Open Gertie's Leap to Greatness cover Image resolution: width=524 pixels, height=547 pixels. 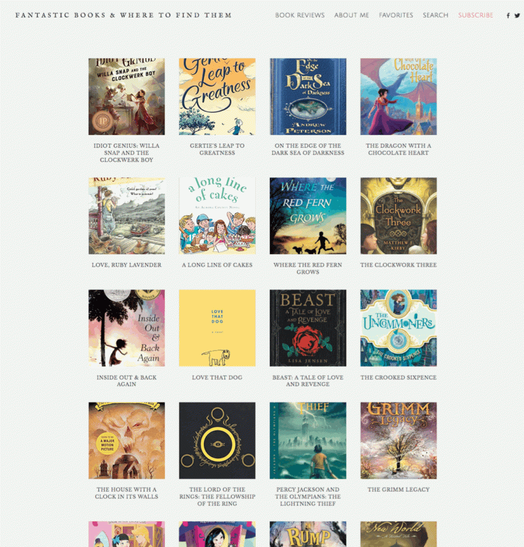coord(217,97)
